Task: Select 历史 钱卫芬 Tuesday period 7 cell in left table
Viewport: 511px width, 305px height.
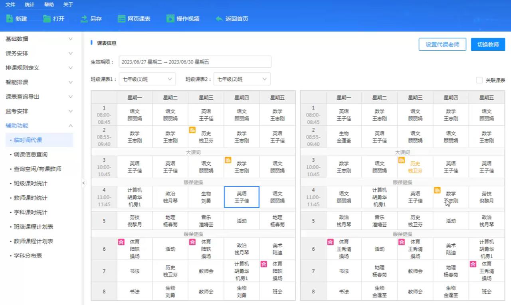Action: pos(170,271)
